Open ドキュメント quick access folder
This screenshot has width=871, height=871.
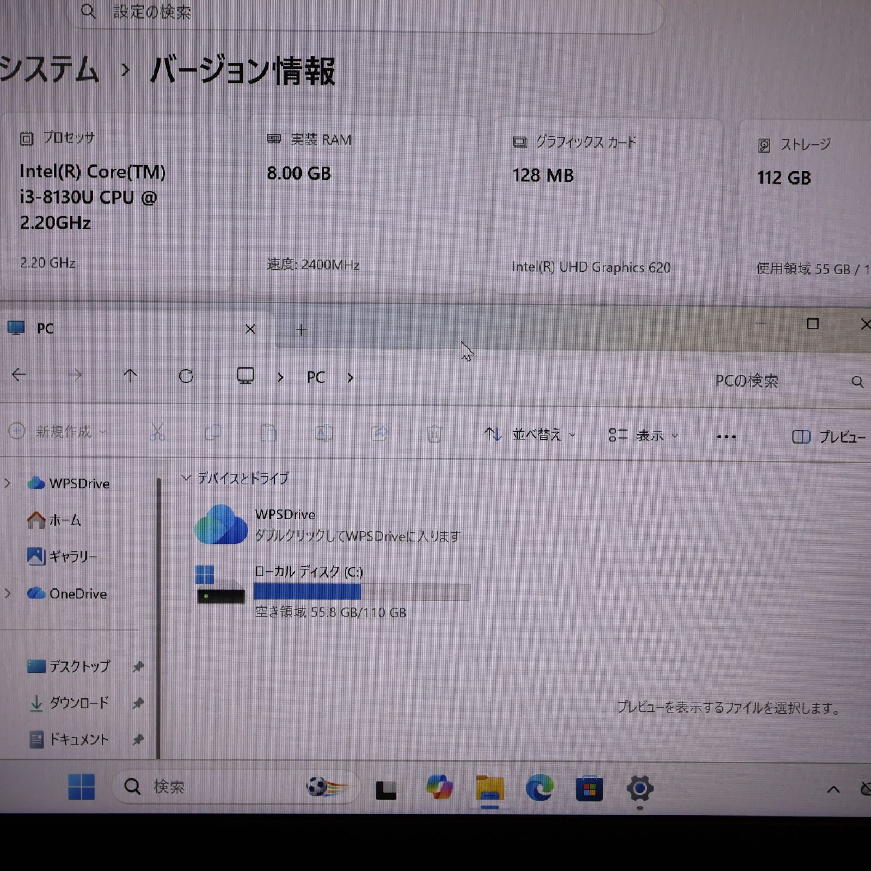point(69,739)
